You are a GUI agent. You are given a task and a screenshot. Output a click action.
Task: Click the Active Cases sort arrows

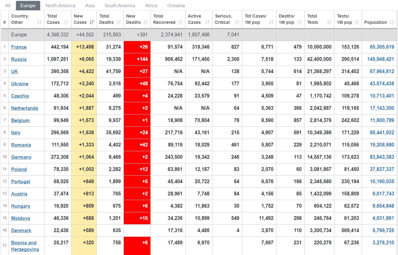click(207, 22)
